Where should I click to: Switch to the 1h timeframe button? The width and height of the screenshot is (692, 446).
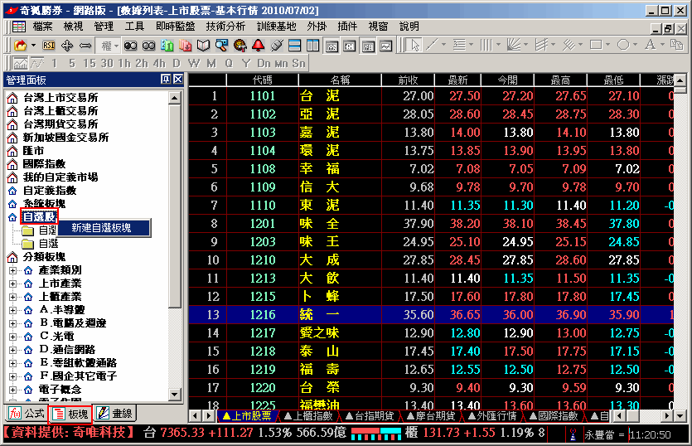pyautogui.click(x=124, y=63)
